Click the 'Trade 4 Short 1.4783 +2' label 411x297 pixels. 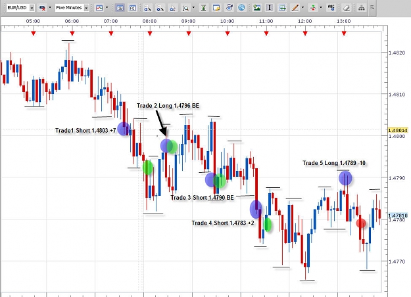tap(223, 223)
